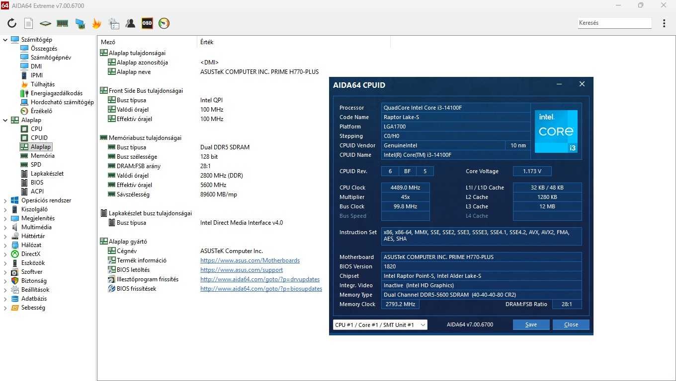
Task: Expand Operációs rendszer node
Action: click(5, 200)
